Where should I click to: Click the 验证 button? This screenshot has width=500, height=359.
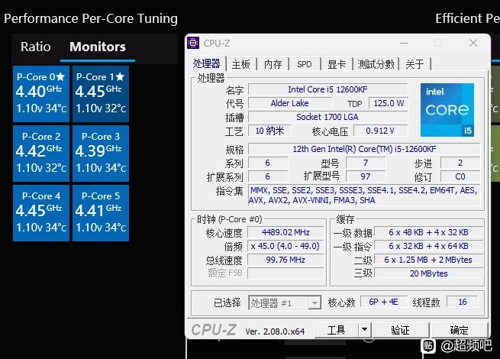[x=400, y=330]
